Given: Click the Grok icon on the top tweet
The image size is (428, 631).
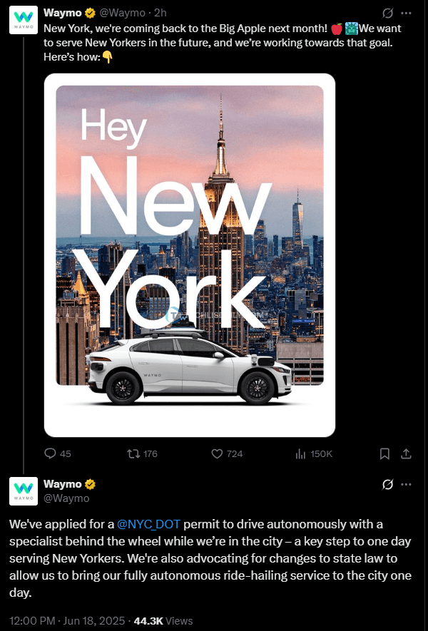Looking at the screenshot, I should click(x=387, y=14).
